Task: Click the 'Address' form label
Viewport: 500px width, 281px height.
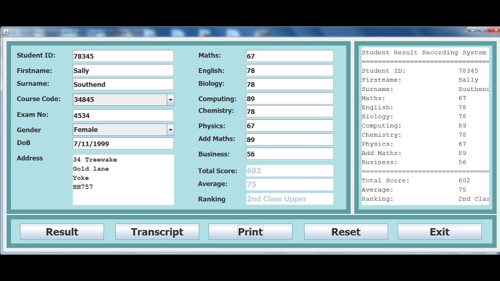Action: 30,158
